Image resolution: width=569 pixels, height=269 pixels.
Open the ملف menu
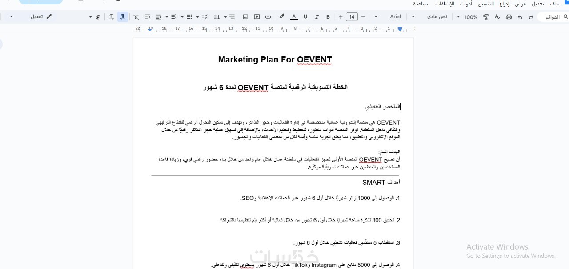554,4
